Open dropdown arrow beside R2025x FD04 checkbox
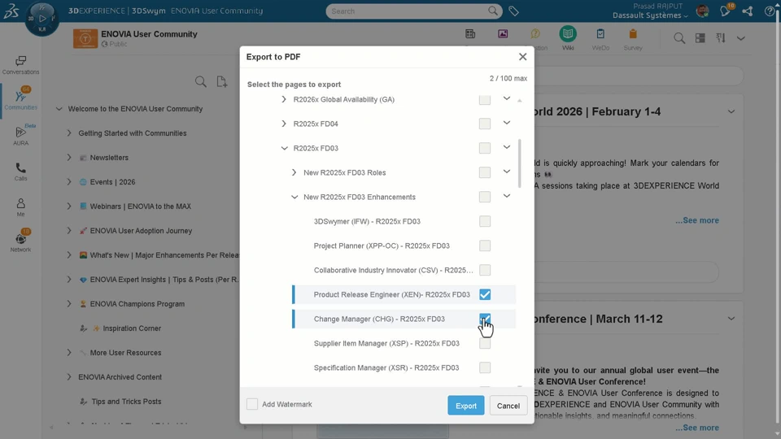The height and width of the screenshot is (439, 781). (507, 123)
